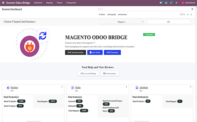The width and height of the screenshot is (197, 122).
Task: Open the User Guide button
Action: [95, 52]
